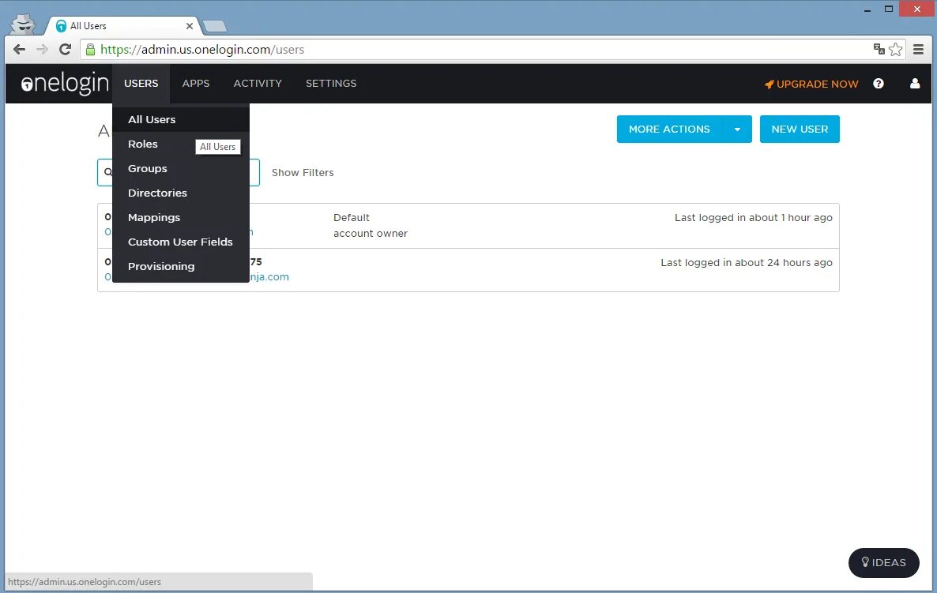Reload the page with refresh icon
This screenshot has height=593, width=937.
click(x=65, y=49)
